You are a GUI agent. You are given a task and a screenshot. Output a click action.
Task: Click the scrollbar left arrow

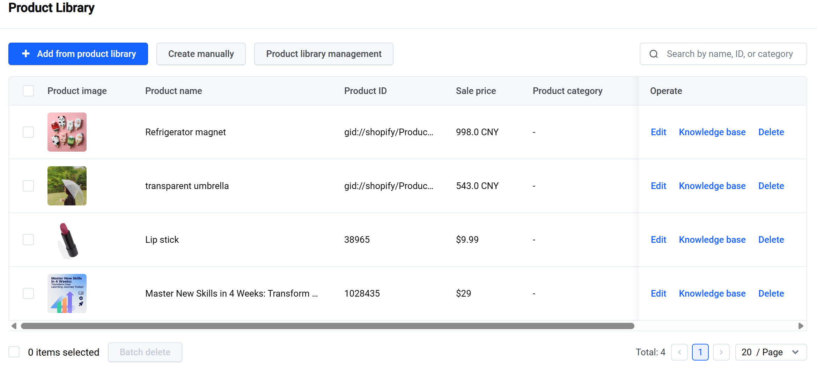[14, 326]
